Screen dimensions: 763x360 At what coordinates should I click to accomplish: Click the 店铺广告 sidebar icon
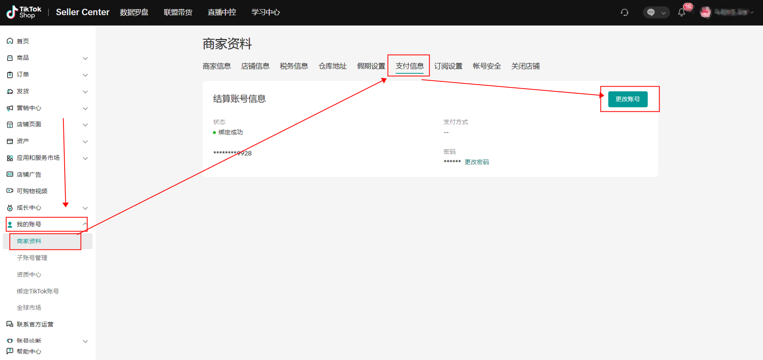(x=10, y=174)
